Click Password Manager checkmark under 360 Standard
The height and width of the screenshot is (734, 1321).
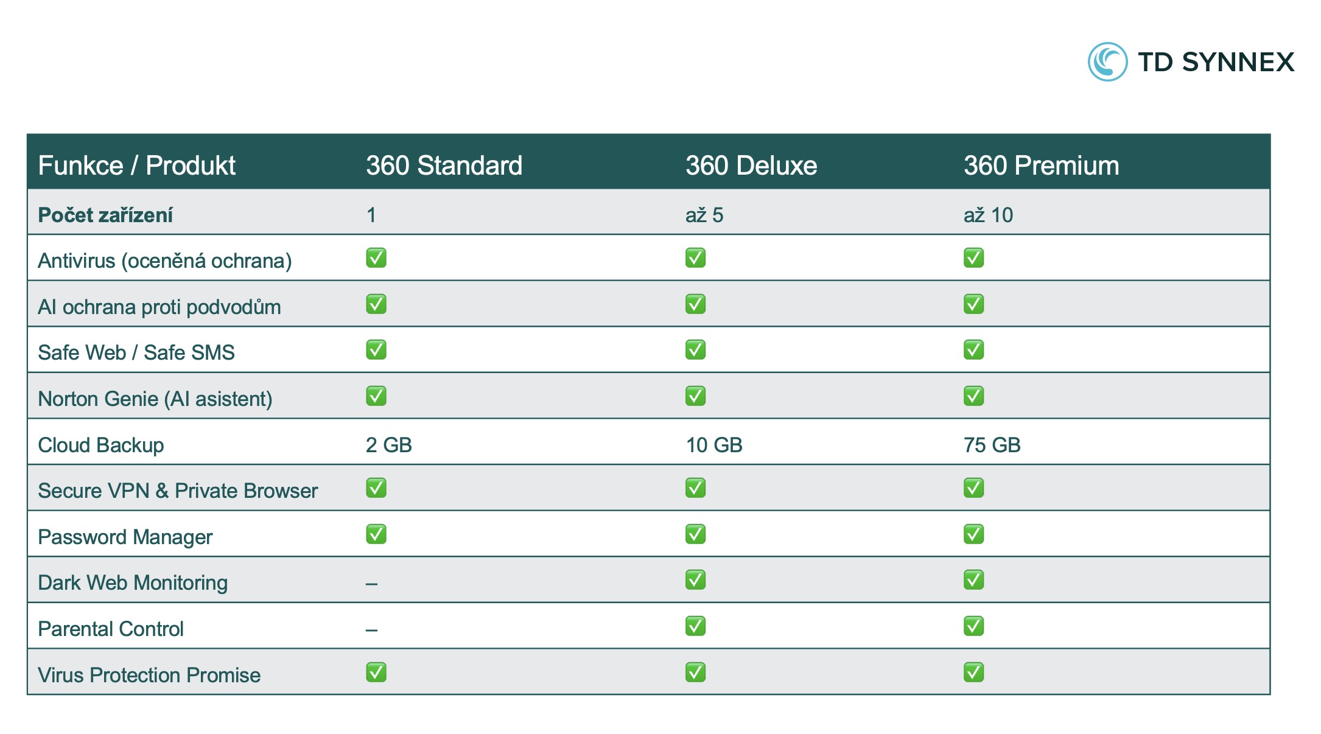(x=376, y=534)
